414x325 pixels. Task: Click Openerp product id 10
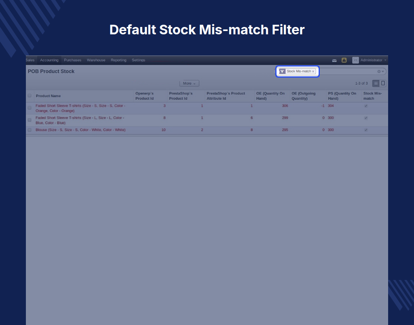coord(163,130)
